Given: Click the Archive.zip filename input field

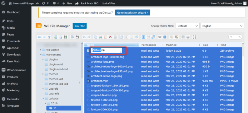Looking at the screenshot, I should point(107,50).
